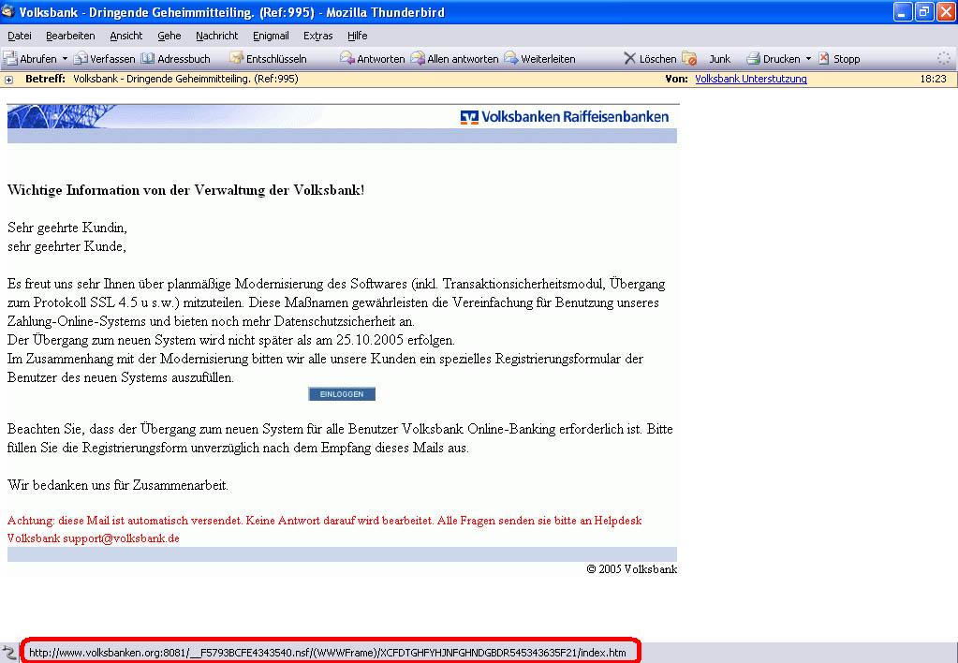Click the Verfassen compose icon
Image resolution: width=958 pixels, height=663 pixels.
(x=81, y=59)
